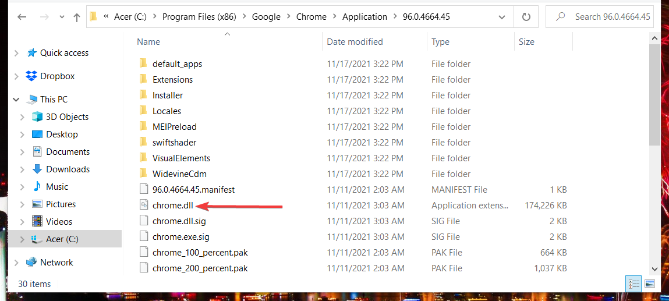The width and height of the screenshot is (669, 301).
Task: Click the Pictures icon in sidebar
Action: point(37,204)
